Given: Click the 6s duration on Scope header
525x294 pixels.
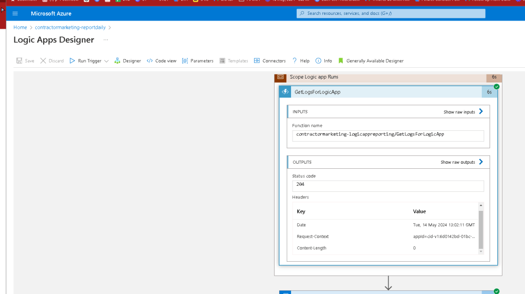Looking at the screenshot, I should pos(494,77).
